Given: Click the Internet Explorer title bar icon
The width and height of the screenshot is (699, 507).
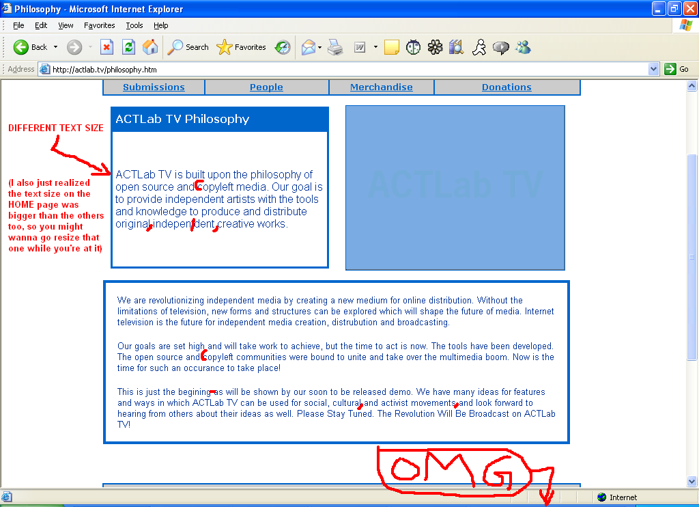Looking at the screenshot, I should (x=7, y=8).
